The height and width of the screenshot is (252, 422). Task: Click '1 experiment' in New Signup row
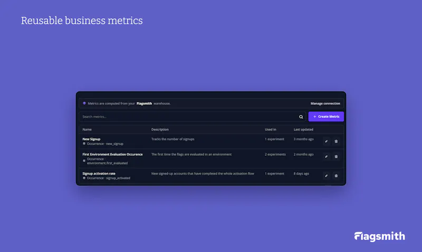[x=274, y=139]
